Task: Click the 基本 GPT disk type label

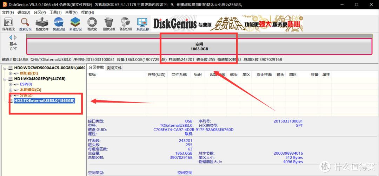Action: (x=13, y=46)
